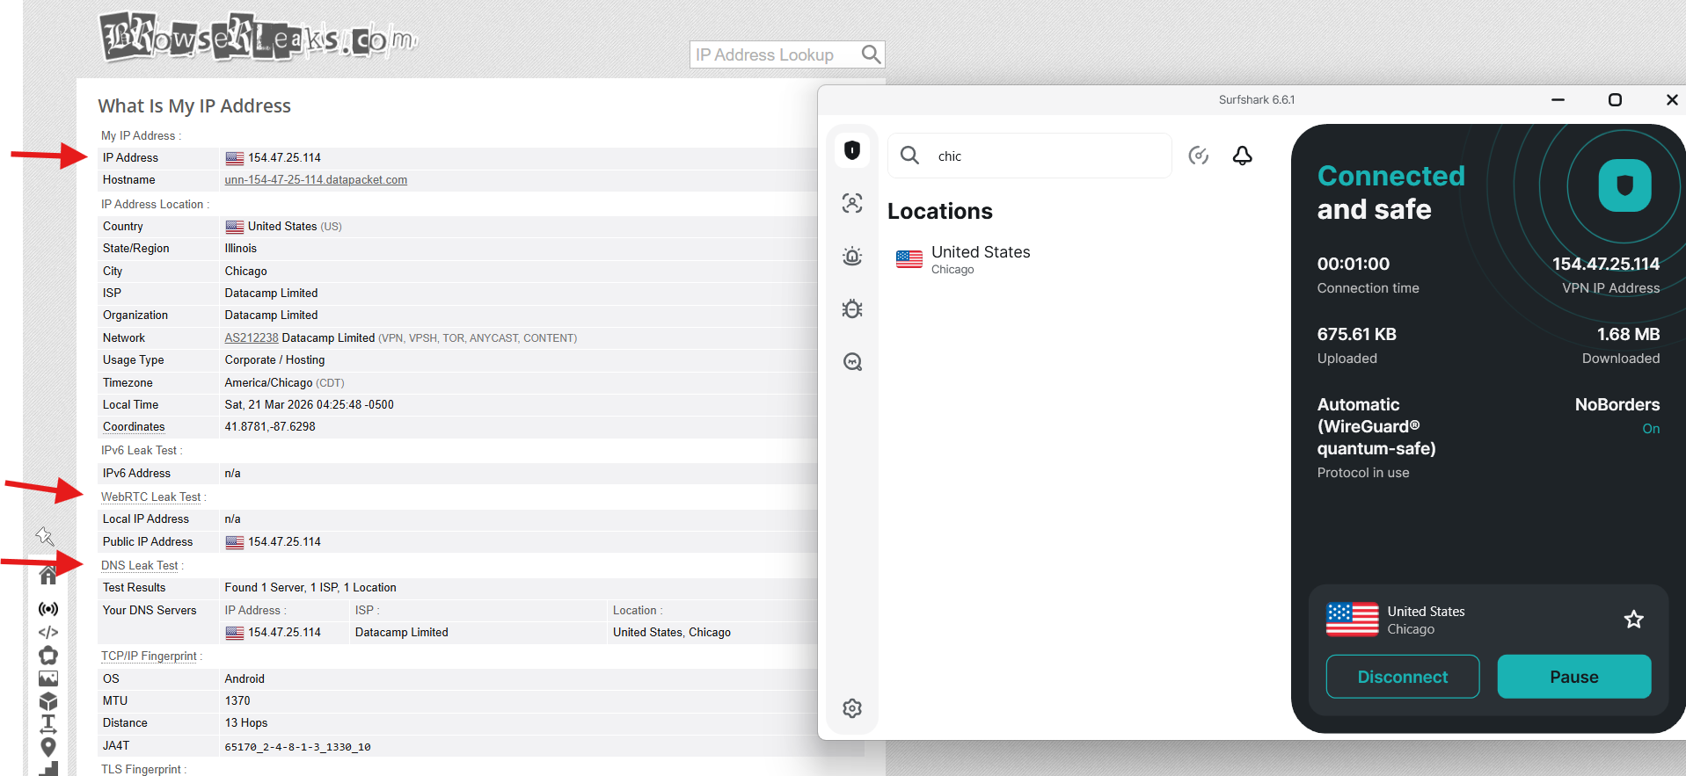Click the US flag beside the WebRTC Public IP Address
The height and width of the screenshot is (776, 1686).
point(235,542)
